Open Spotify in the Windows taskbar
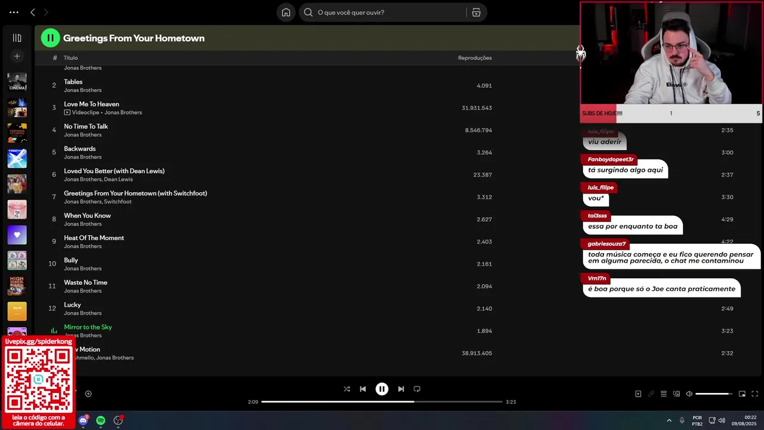This screenshot has width=764, height=430. pyautogui.click(x=100, y=420)
